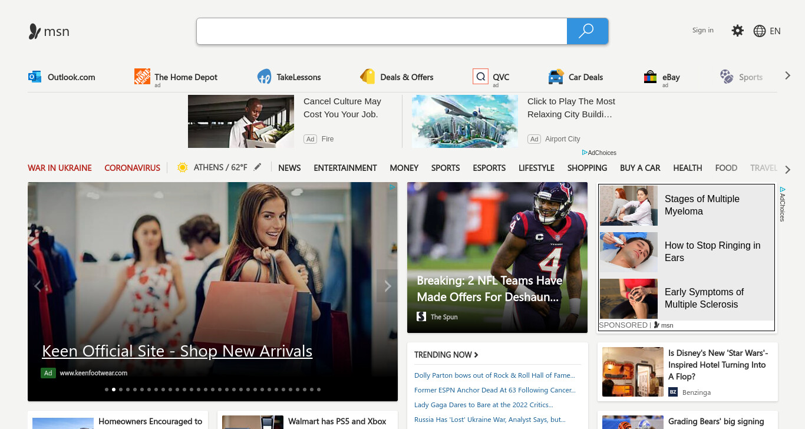The height and width of the screenshot is (429, 805).
Task: Expand more shortcuts with the right chevron
Action: 787,75
